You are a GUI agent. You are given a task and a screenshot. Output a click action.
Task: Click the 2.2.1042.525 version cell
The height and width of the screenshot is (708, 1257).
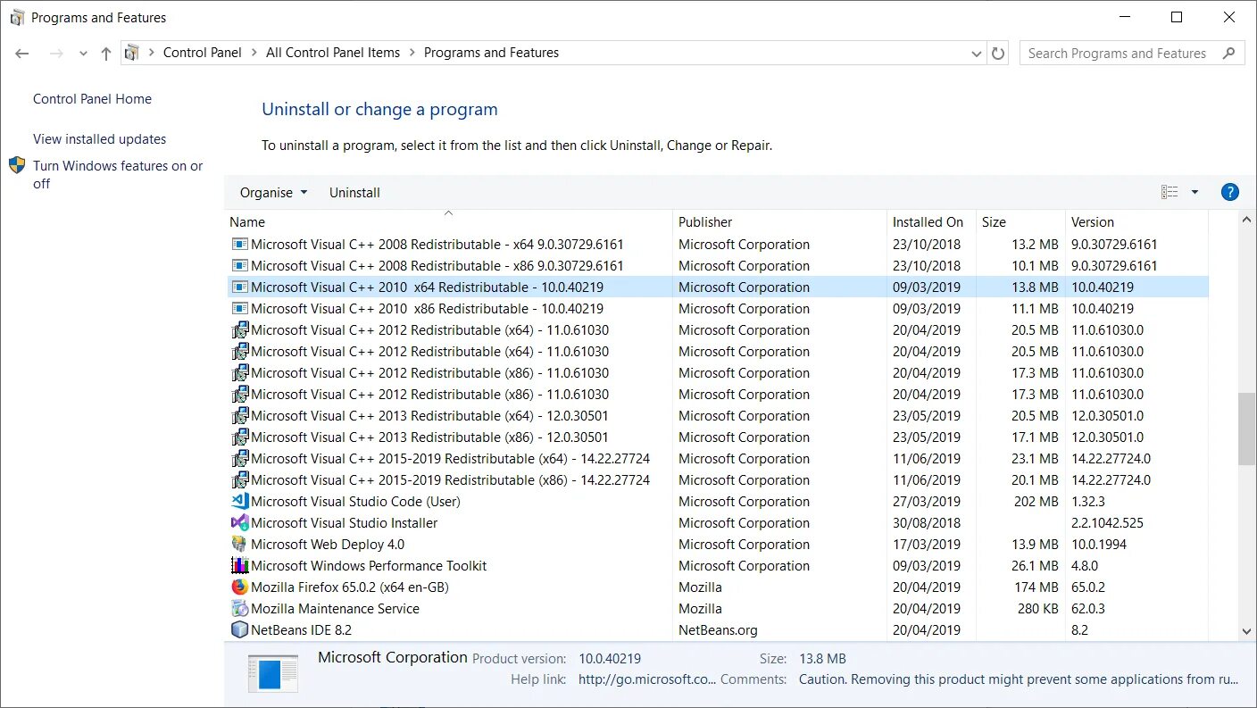click(1107, 523)
